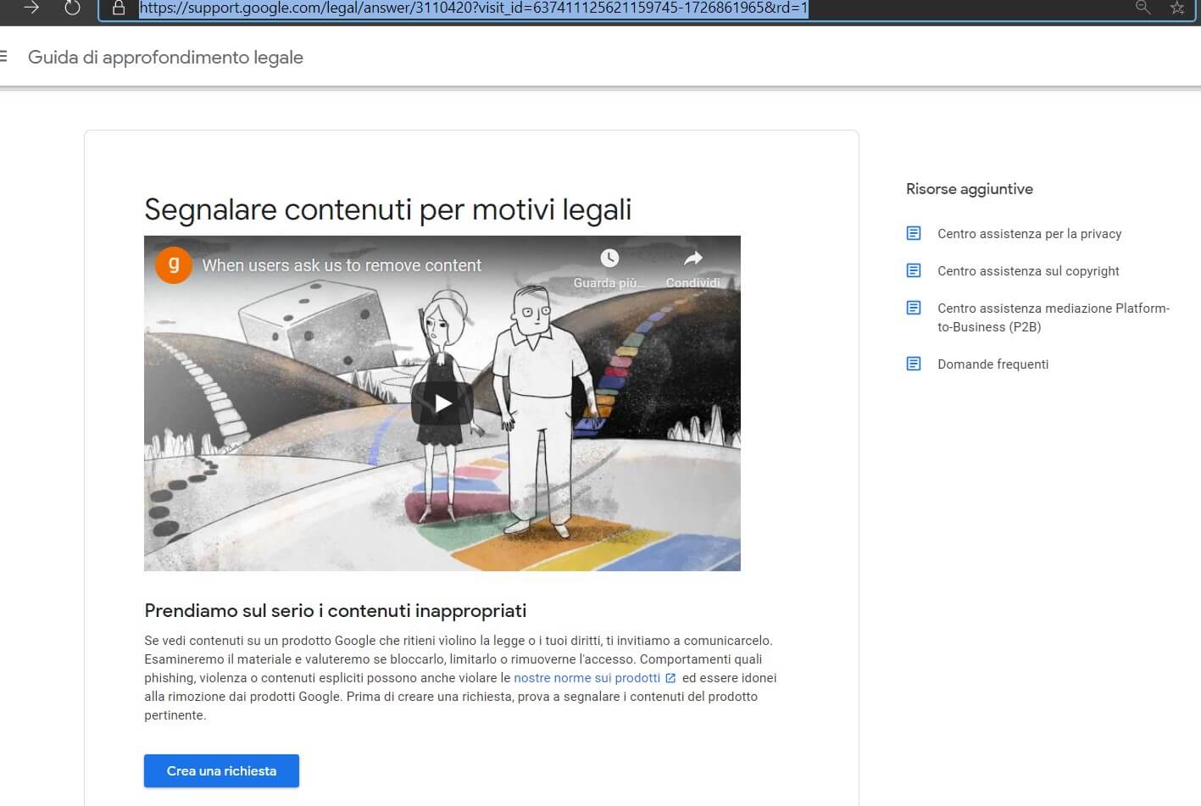Open the hamburger navigation menu

4,57
